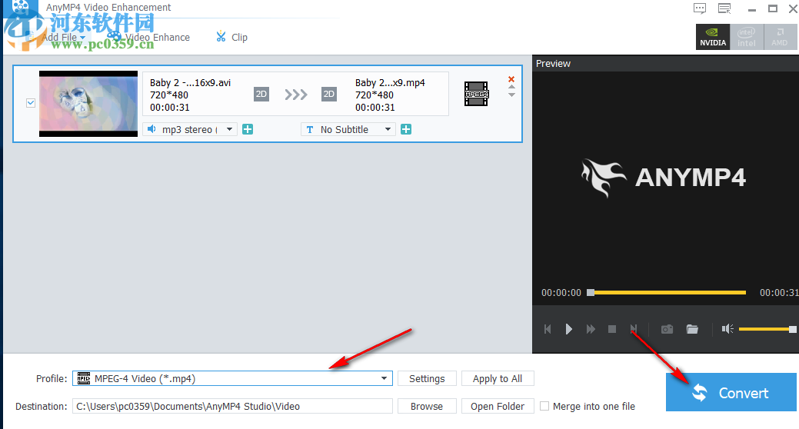Open the feedback chat icon
799x429 pixels.
pos(700,8)
